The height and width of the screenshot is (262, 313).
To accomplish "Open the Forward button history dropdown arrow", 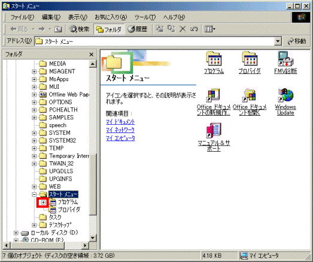I will [x=50, y=29].
